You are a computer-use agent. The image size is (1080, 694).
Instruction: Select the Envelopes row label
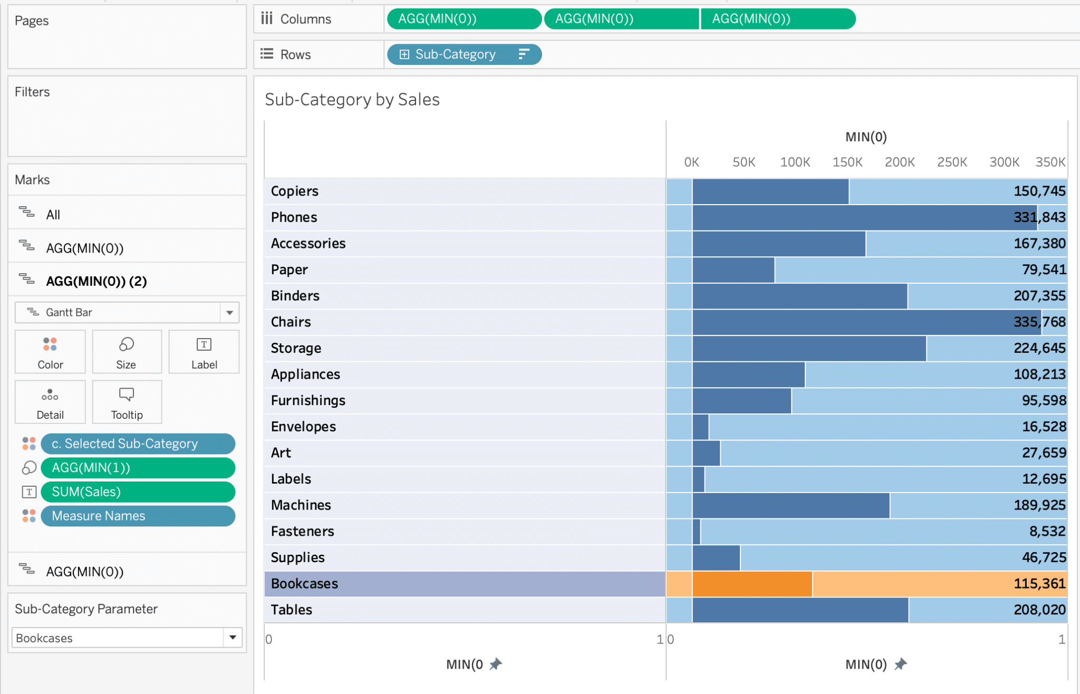[303, 427]
